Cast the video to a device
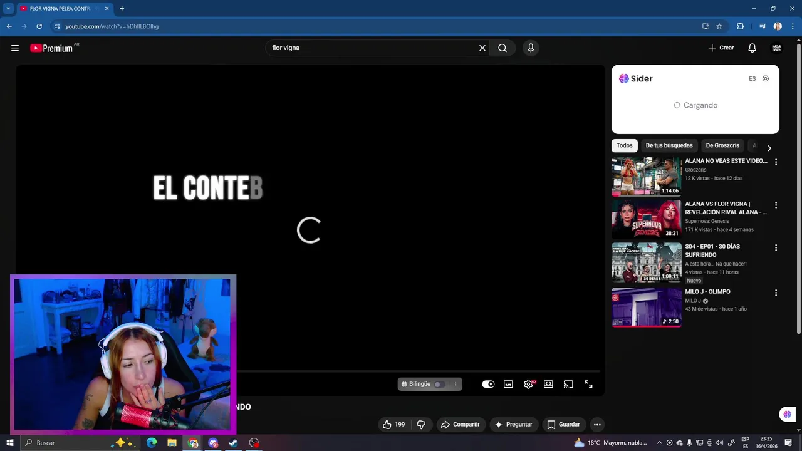The height and width of the screenshot is (451, 802). (x=568, y=384)
